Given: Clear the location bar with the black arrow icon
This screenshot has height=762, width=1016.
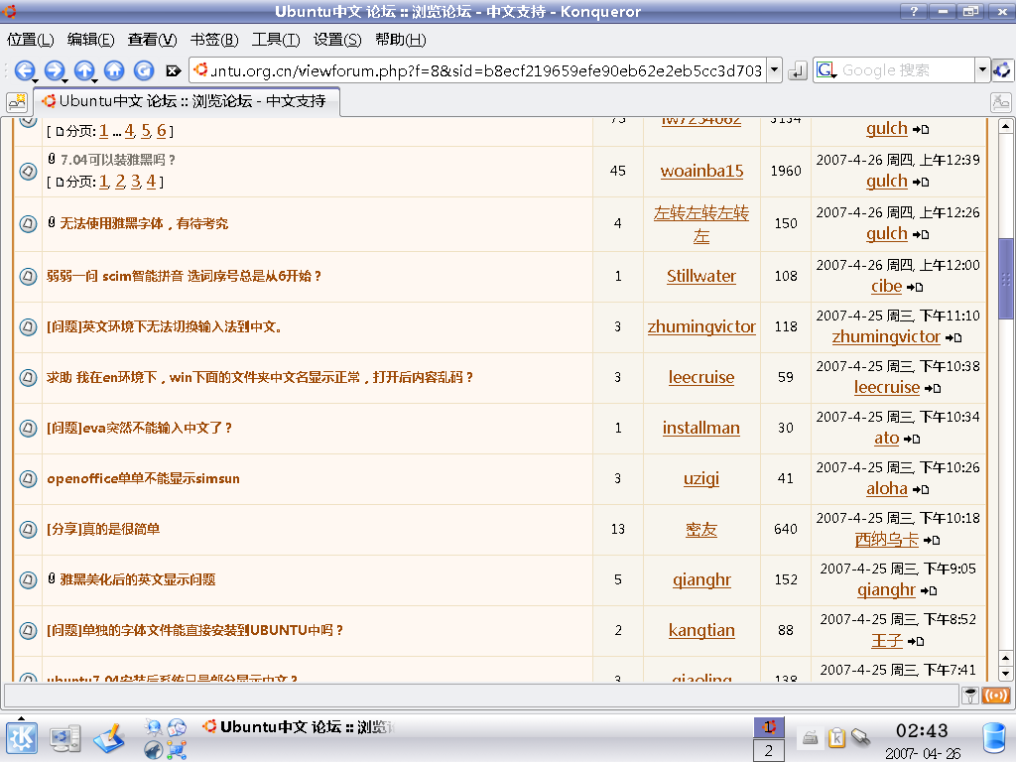Looking at the screenshot, I should (x=173, y=70).
